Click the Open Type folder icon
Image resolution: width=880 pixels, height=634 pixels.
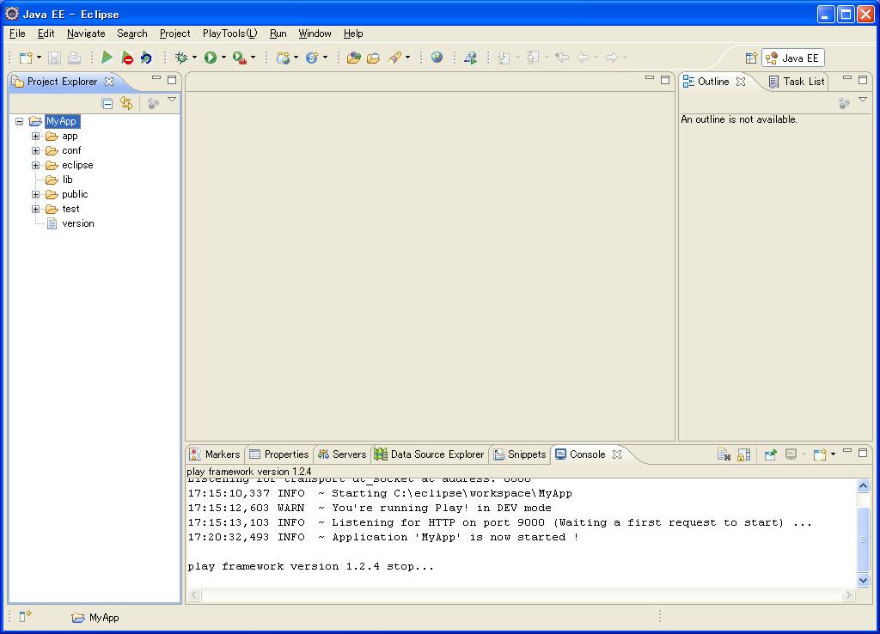pyautogui.click(x=353, y=58)
